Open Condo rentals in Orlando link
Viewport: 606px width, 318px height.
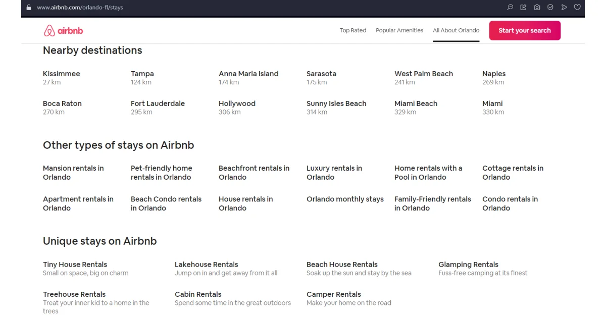[510, 203]
